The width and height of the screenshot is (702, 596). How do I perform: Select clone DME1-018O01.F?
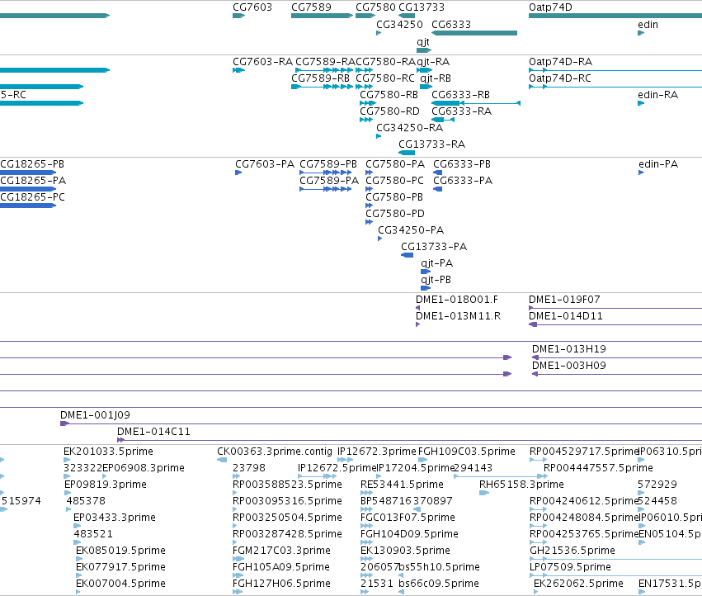pyautogui.click(x=457, y=300)
